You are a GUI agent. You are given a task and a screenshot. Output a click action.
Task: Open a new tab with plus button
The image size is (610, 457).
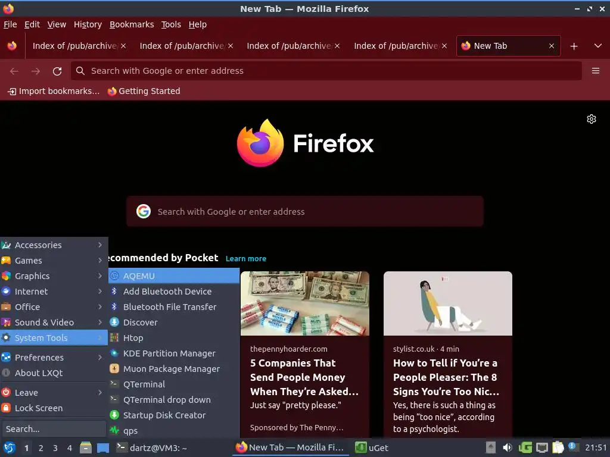(x=574, y=46)
